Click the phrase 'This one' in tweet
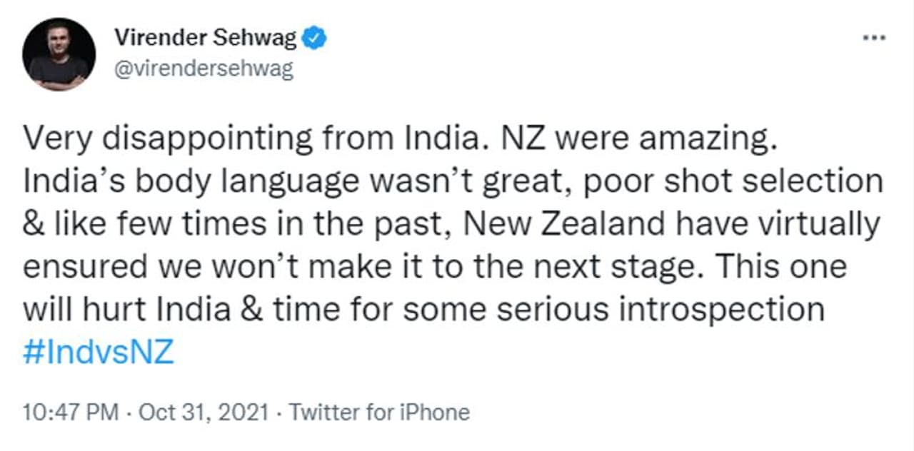Image resolution: width=914 pixels, height=451 pixels. click(780, 267)
